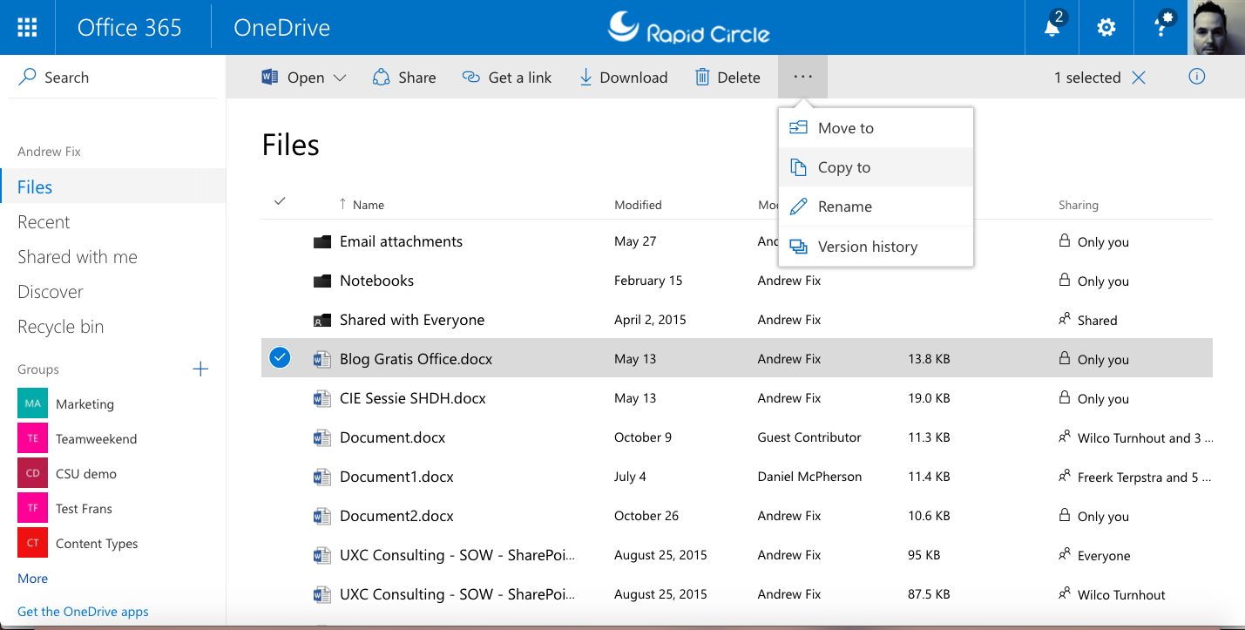Viewport: 1245px width, 630px height.
Task: Choose Copy to from the menu
Action: pyautogui.click(x=876, y=167)
